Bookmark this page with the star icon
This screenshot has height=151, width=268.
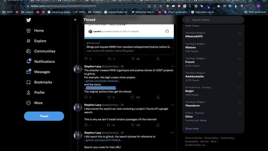coord(160,6)
